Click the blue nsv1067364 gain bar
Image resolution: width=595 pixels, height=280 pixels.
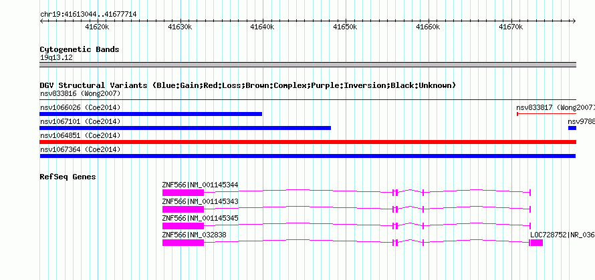pyautogui.click(x=308, y=156)
